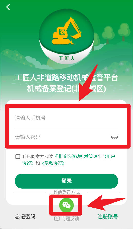
Task: Click the 机械备案登记 subtitle text
Action: (53, 89)
